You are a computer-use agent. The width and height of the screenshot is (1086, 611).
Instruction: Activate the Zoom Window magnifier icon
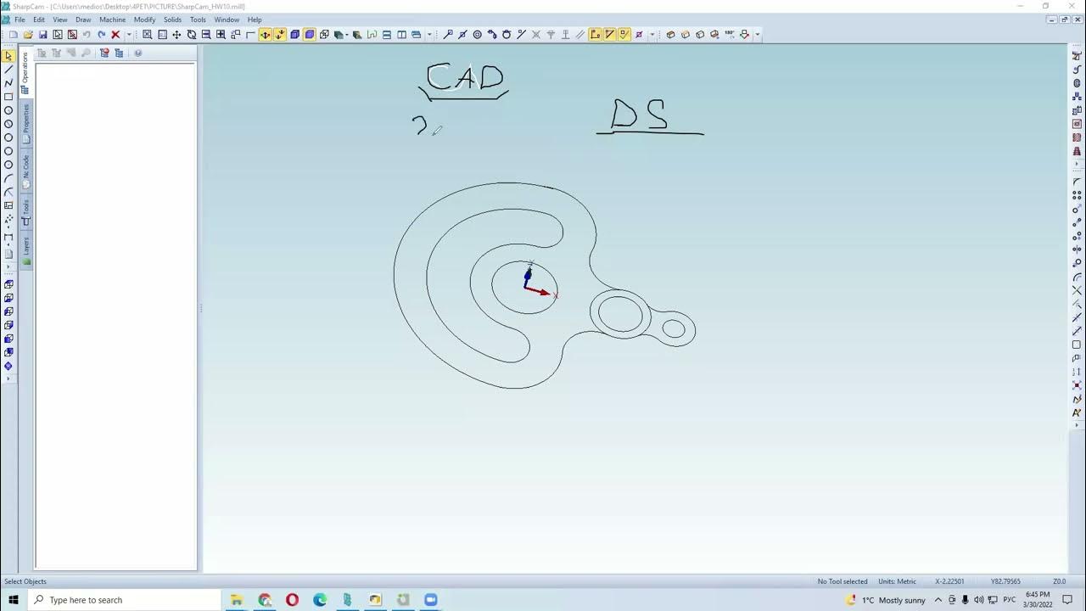(147, 35)
